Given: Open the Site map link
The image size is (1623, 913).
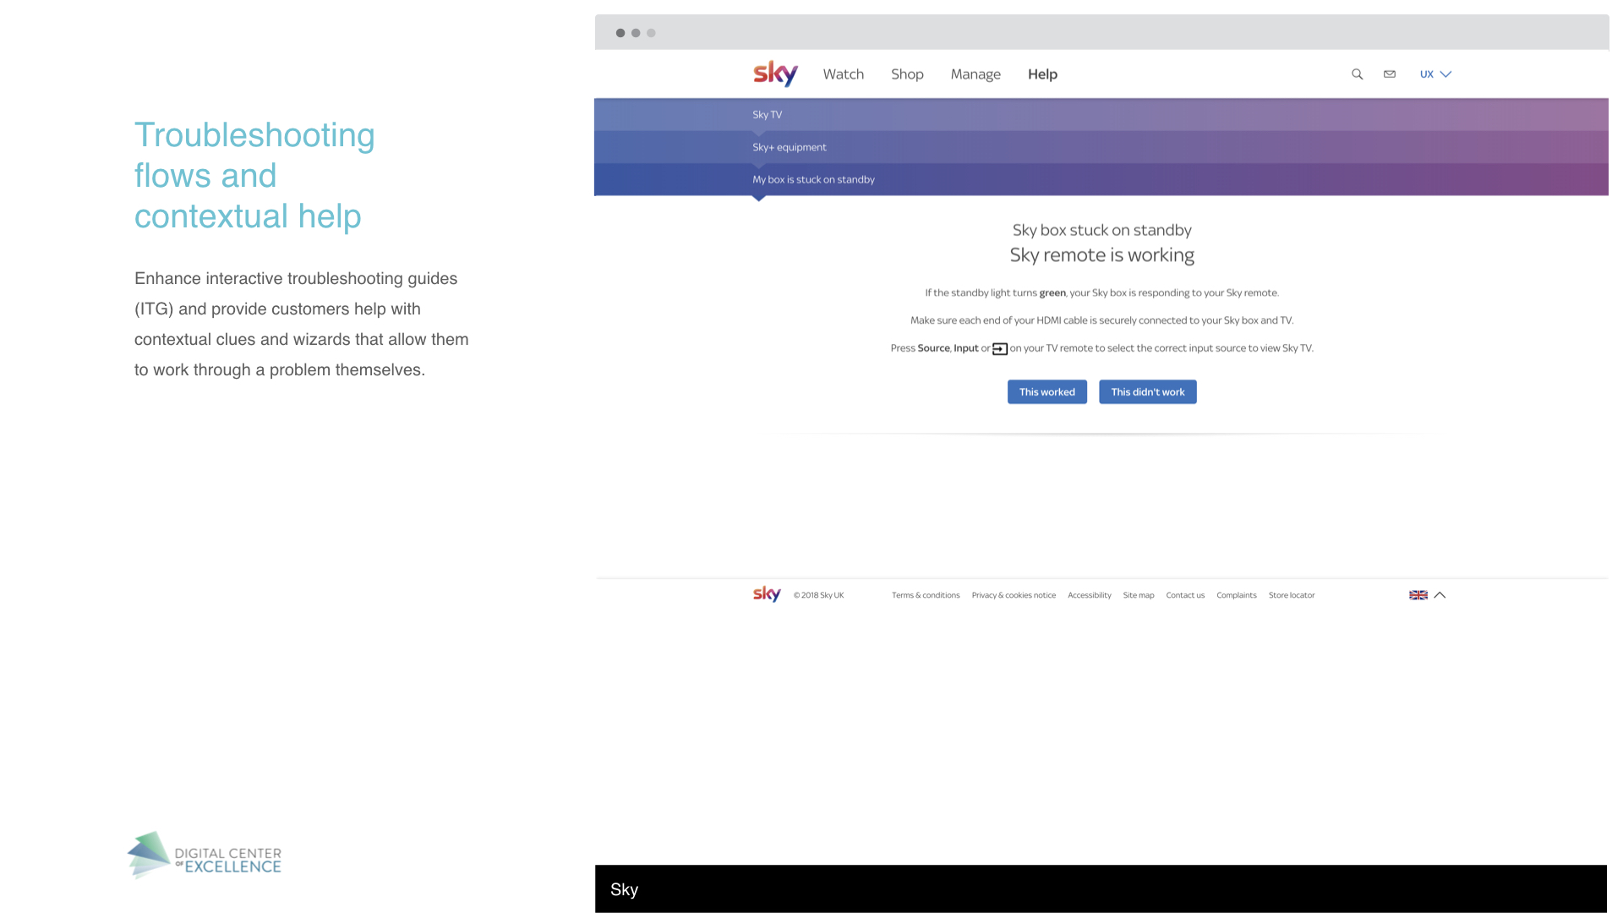Looking at the screenshot, I should [1138, 595].
